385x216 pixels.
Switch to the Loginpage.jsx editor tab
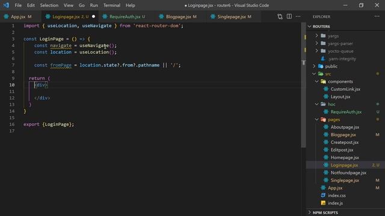coord(70,17)
